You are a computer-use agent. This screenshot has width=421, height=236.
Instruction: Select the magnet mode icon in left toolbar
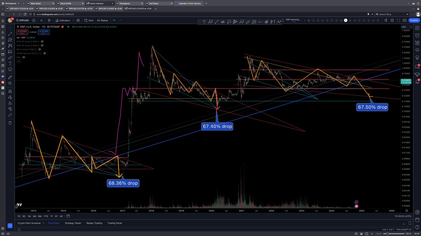click(10, 91)
